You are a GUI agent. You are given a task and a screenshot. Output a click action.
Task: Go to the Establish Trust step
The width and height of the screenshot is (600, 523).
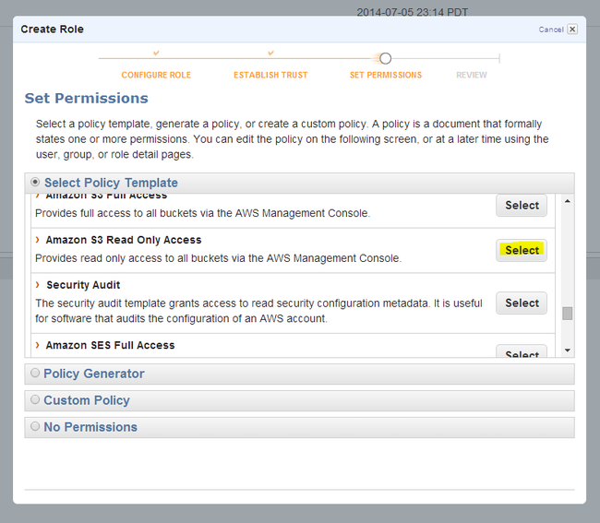click(270, 75)
